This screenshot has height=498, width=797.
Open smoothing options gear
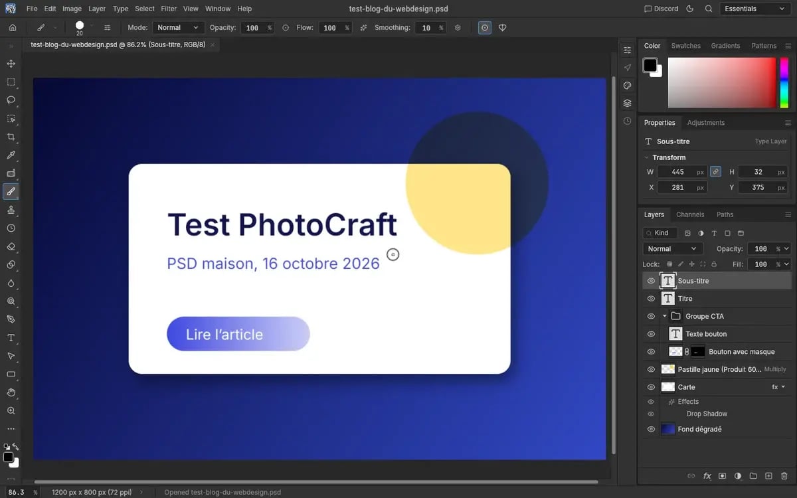coord(458,28)
